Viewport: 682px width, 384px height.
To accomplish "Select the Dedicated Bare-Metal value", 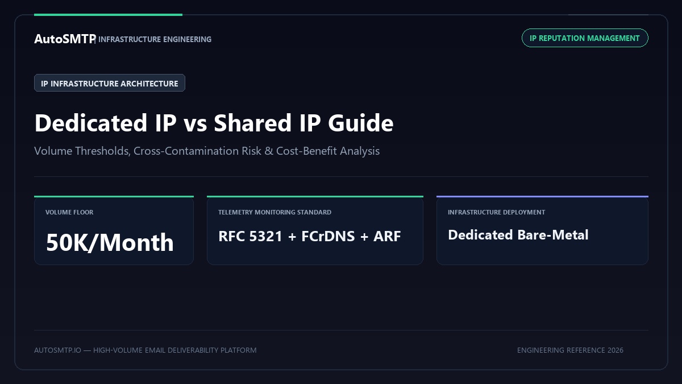I will pyautogui.click(x=518, y=234).
